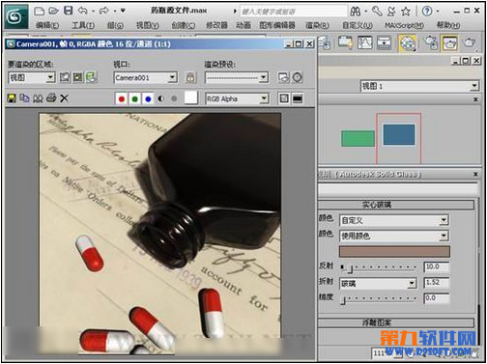The image size is (487, 364).
Task: Click the star favorites icon in title bar
Action: point(406,12)
